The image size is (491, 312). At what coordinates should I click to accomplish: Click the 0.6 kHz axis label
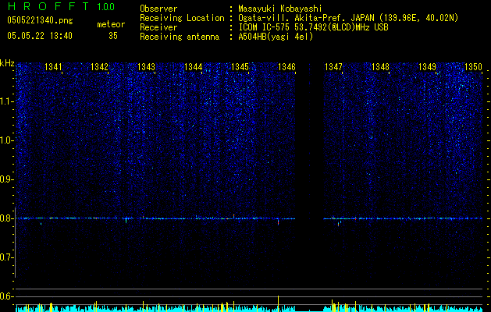point(7,296)
